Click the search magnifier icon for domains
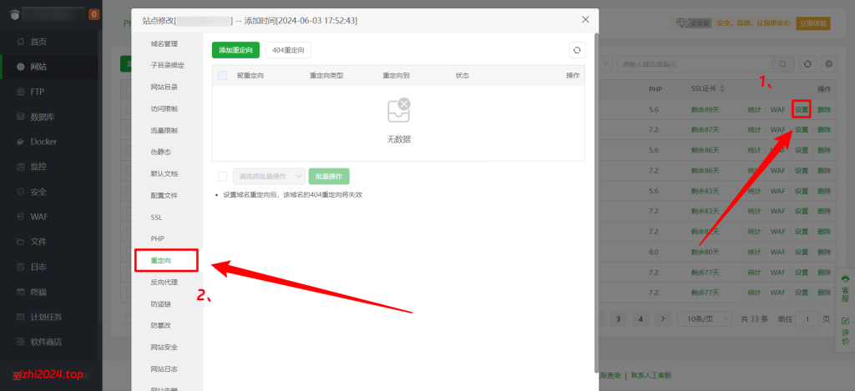The width and height of the screenshot is (855, 391). click(x=782, y=63)
